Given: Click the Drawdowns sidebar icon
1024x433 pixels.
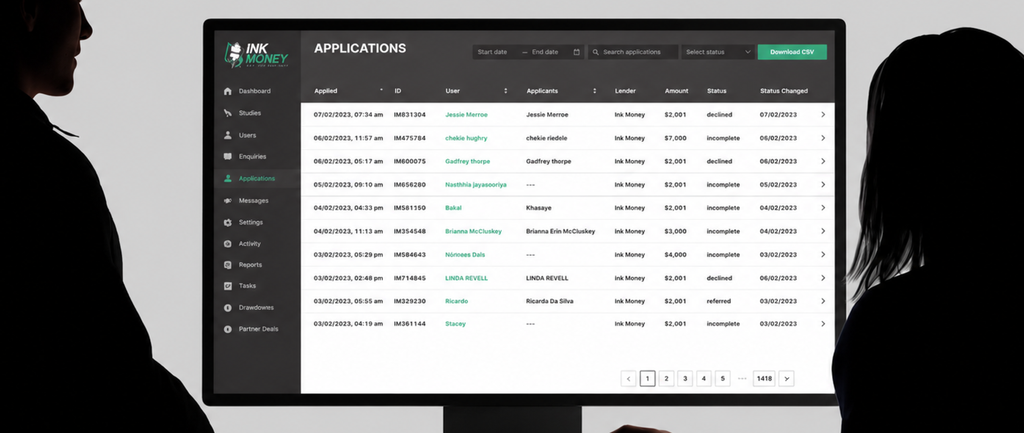Looking at the screenshot, I should pyautogui.click(x=228, y=307).
